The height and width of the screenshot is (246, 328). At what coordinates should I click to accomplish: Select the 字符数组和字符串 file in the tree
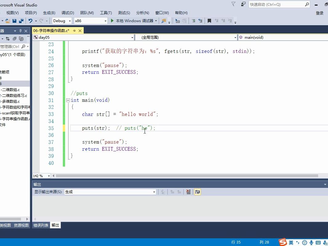pos(15,107)
